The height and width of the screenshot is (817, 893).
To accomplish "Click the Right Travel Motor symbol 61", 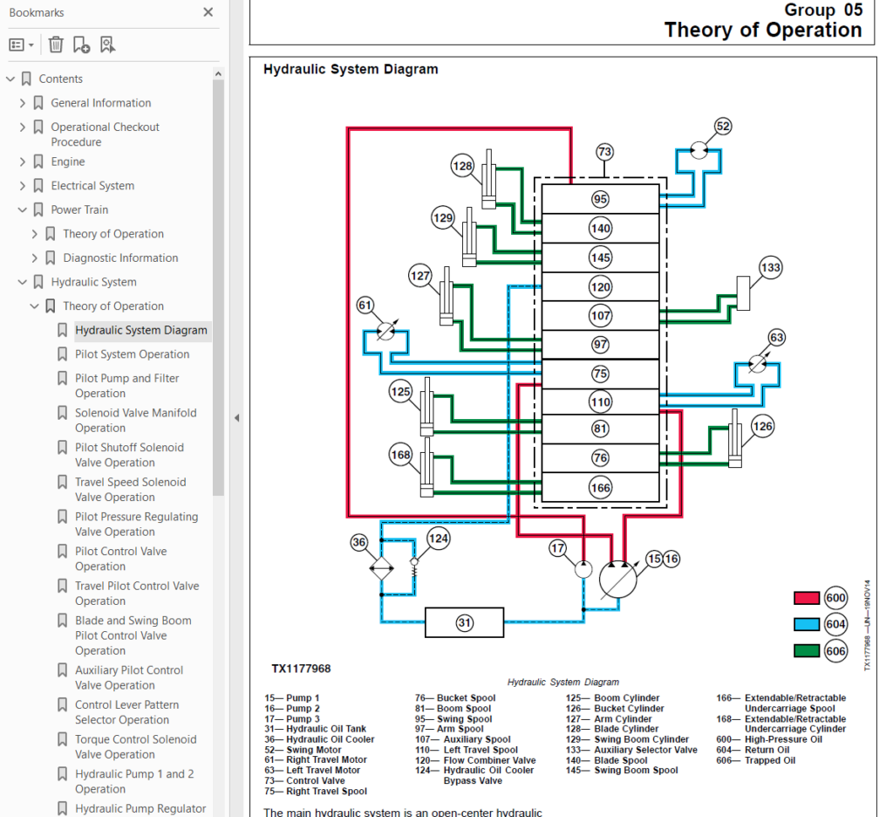I will pos(386,331).
